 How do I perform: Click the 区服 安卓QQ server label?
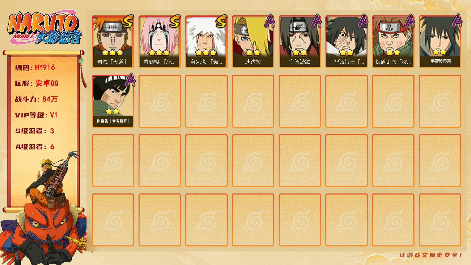(x=37, y=83)
